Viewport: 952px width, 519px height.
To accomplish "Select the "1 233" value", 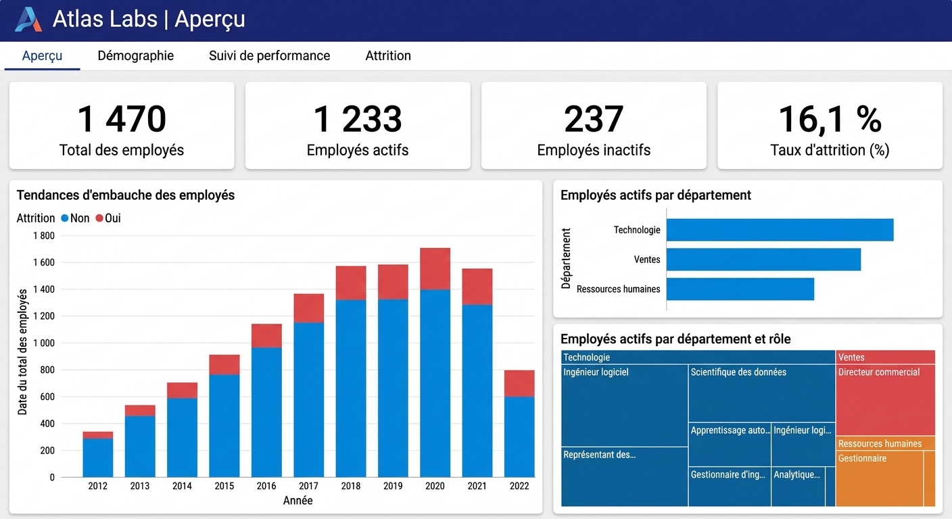I will tap(358, 119).
